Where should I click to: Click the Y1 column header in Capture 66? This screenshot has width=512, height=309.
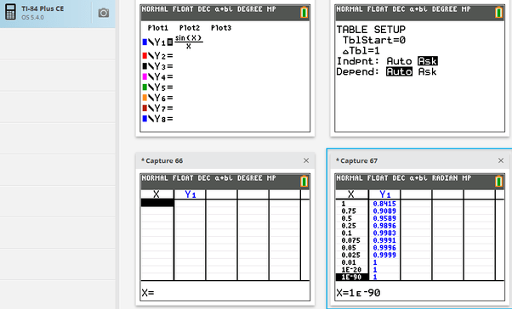[x=190, y=194]
